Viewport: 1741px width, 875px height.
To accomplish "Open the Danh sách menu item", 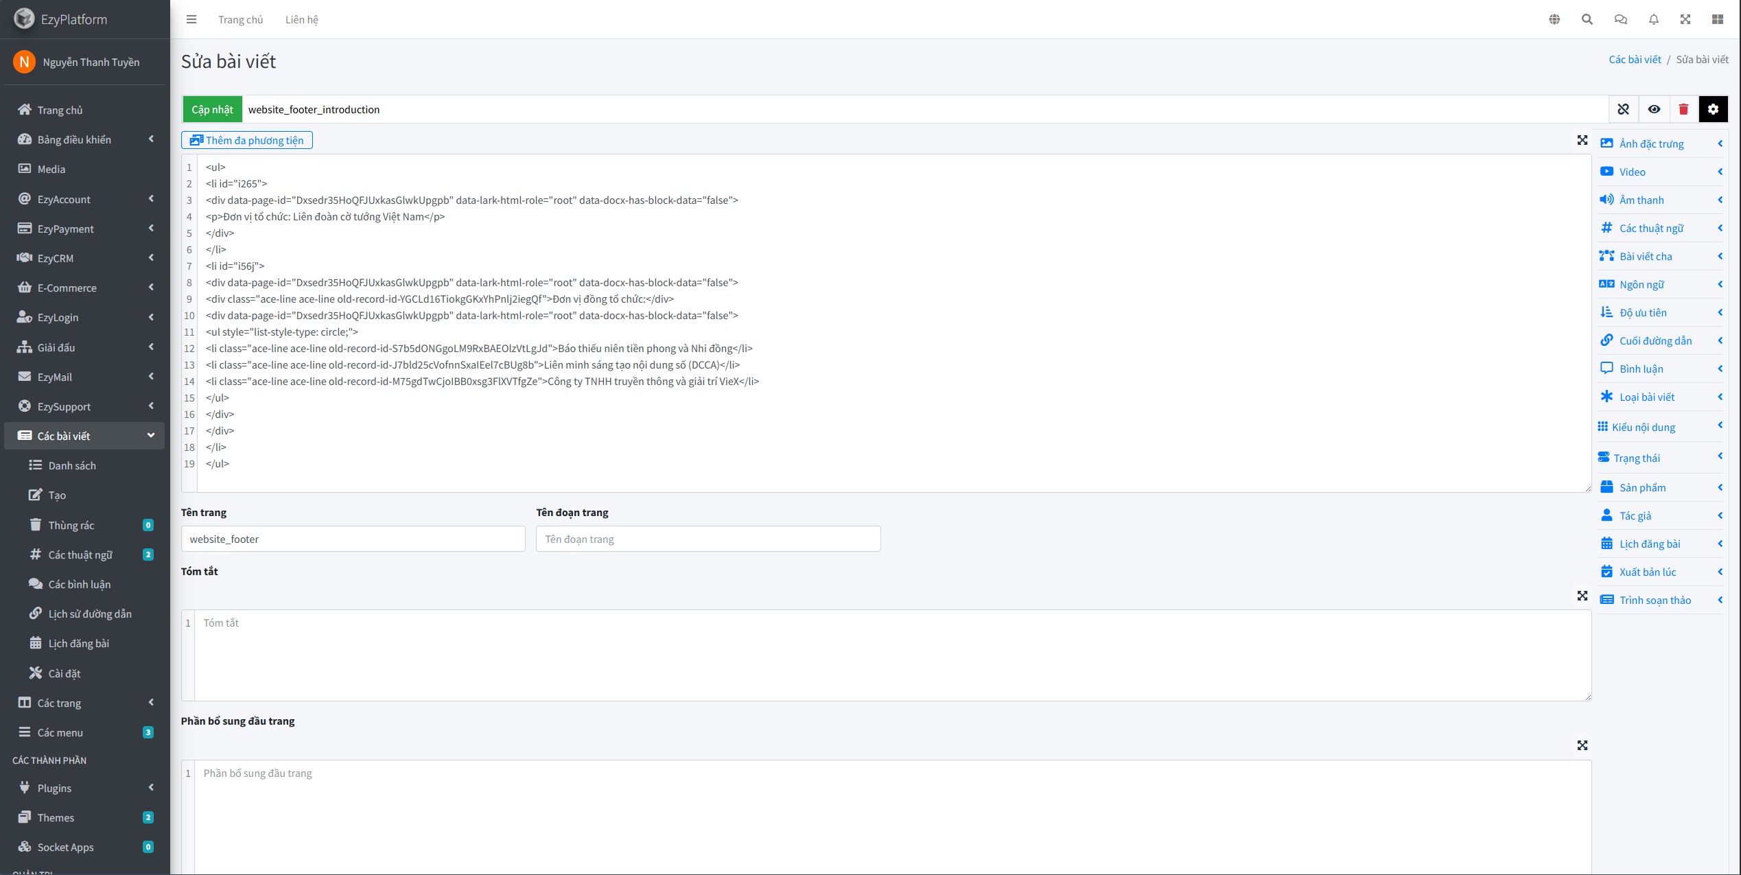I will pos(72,465).
